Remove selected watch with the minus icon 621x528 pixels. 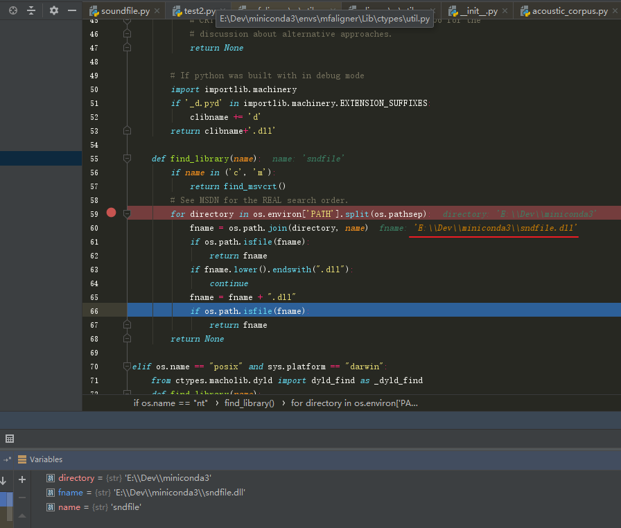pos(21,497)
